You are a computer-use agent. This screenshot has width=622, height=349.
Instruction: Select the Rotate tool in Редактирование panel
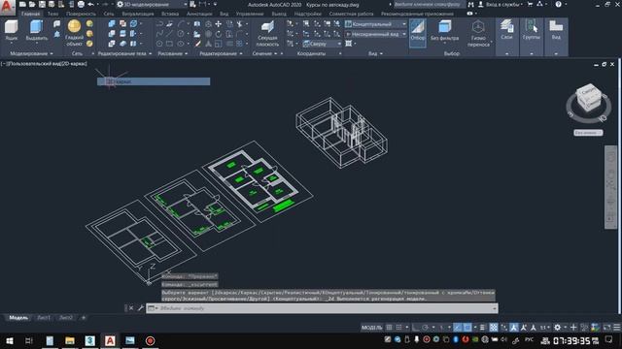(218, 34)
